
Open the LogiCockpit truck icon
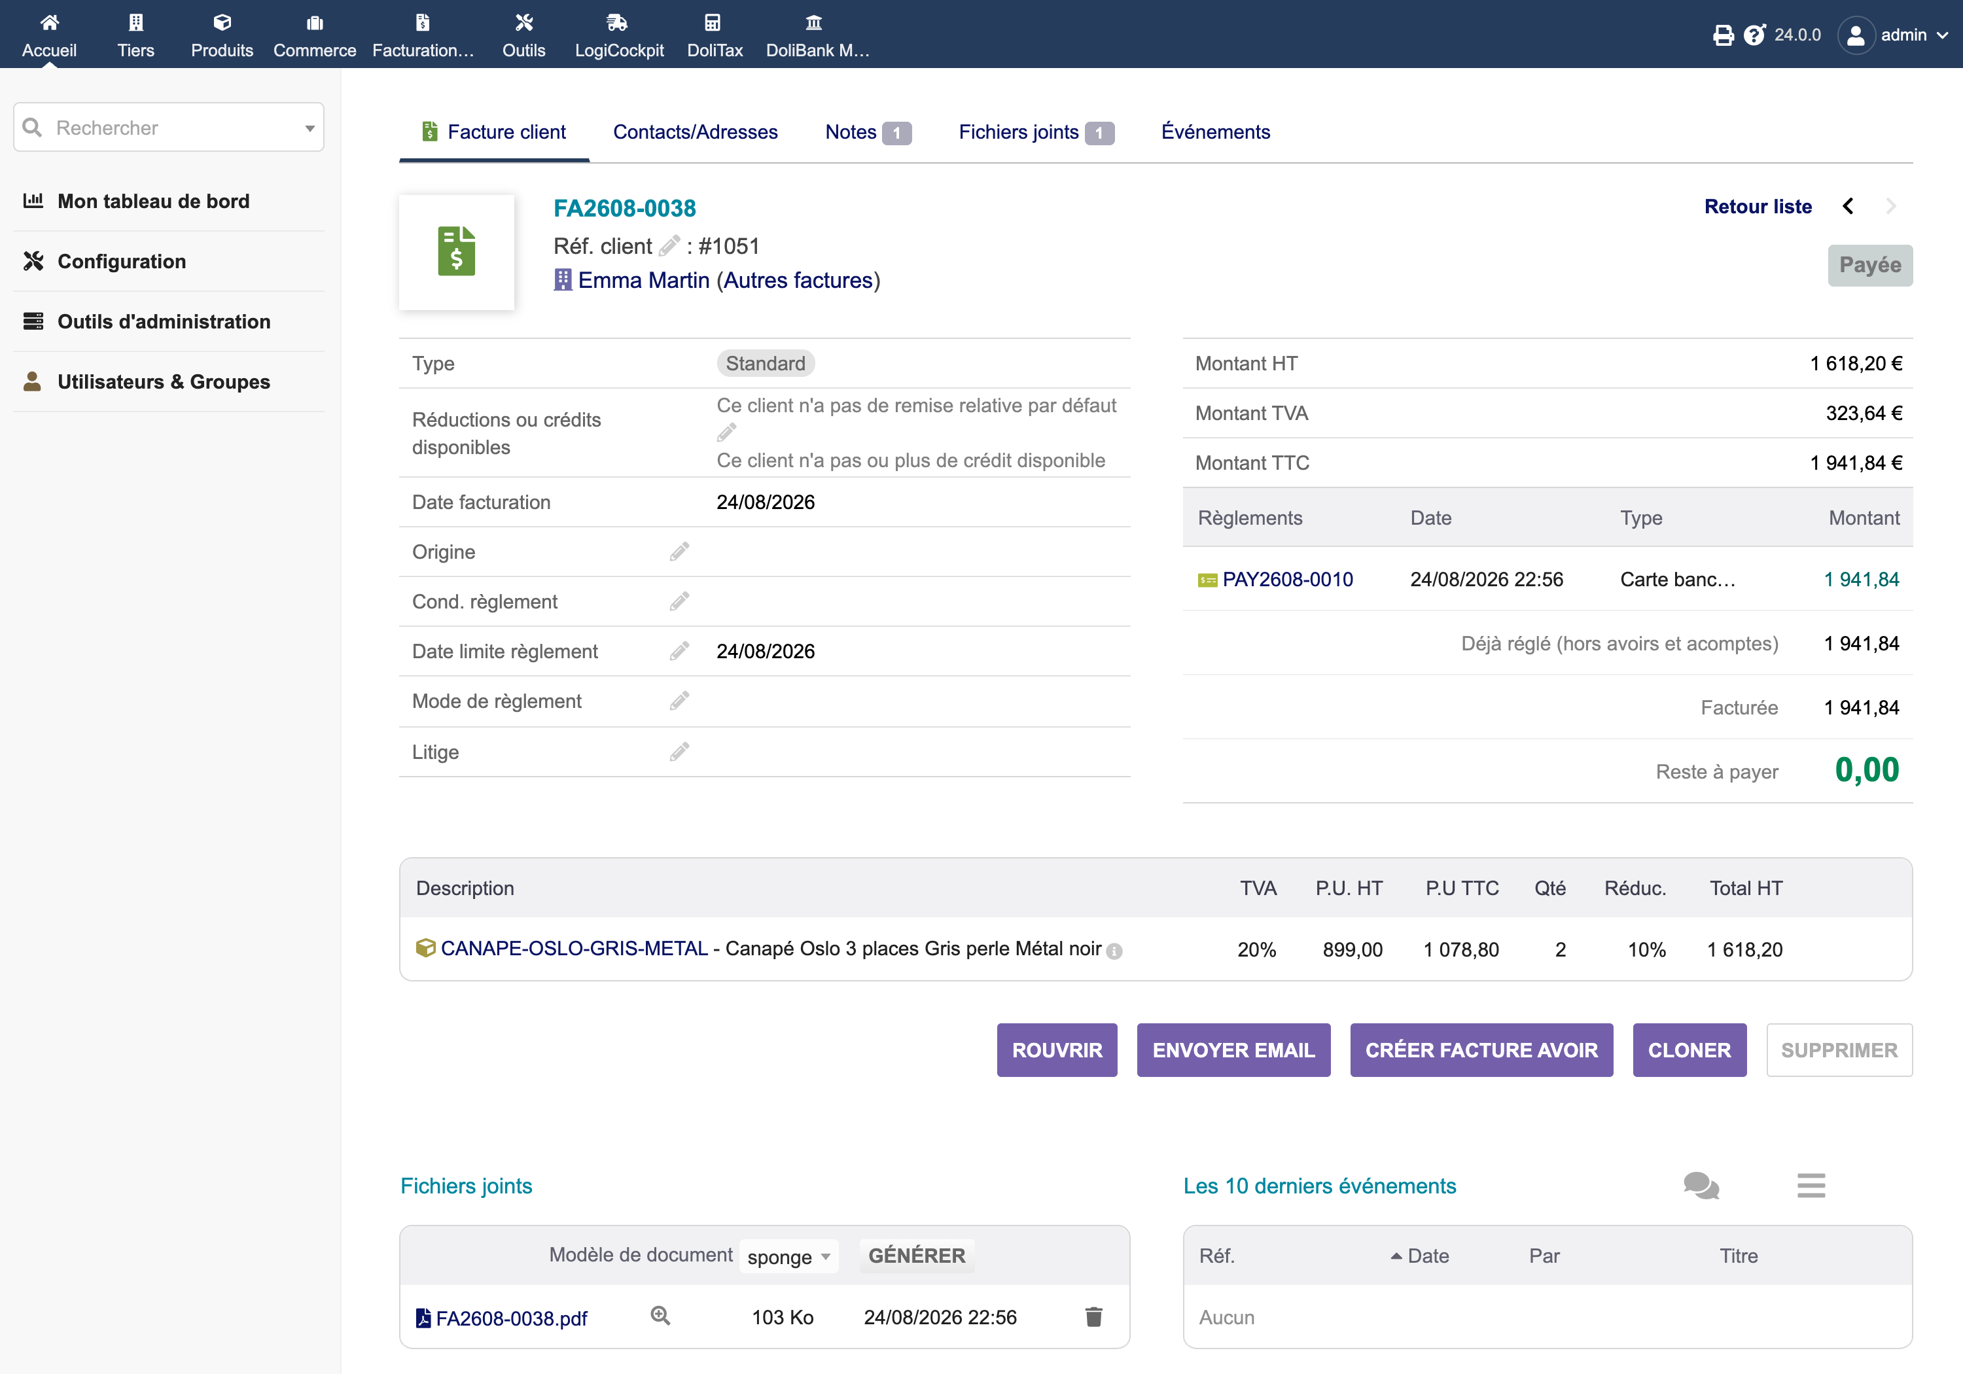point(617,22)
